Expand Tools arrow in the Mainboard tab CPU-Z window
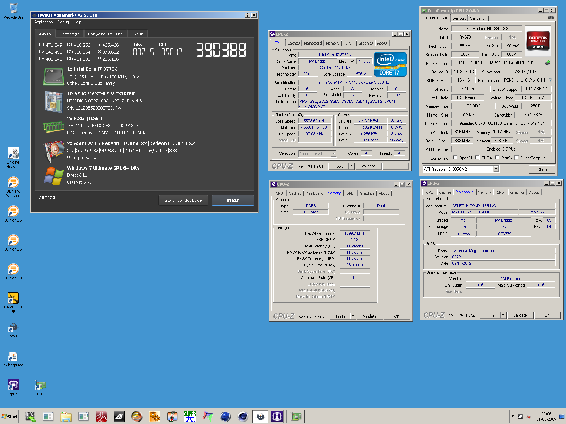This screenshot has height=424, width=566. click(x=503, y=315)
